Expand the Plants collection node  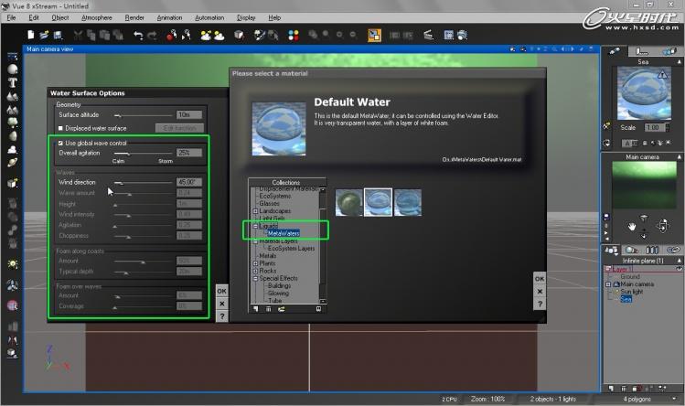coord(255,263)
